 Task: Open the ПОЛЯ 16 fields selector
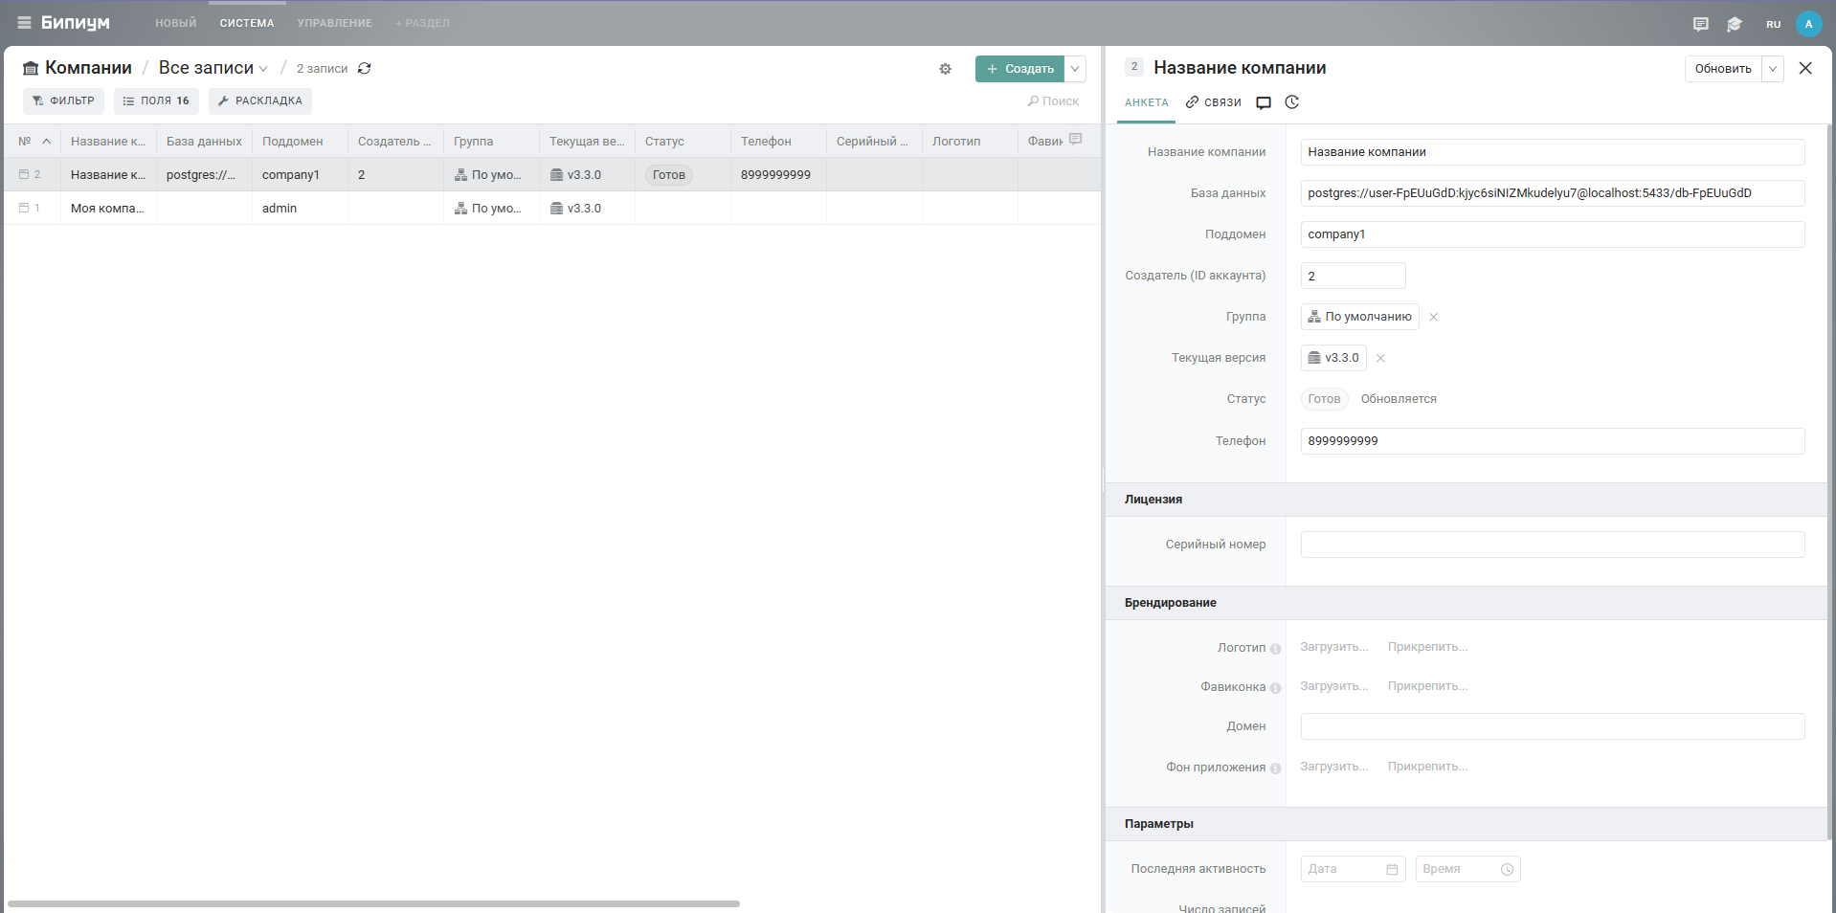[x=156, y=100]
